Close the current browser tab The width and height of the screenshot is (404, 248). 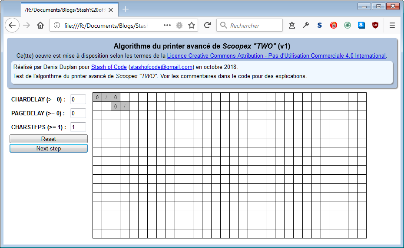[111, 10]
